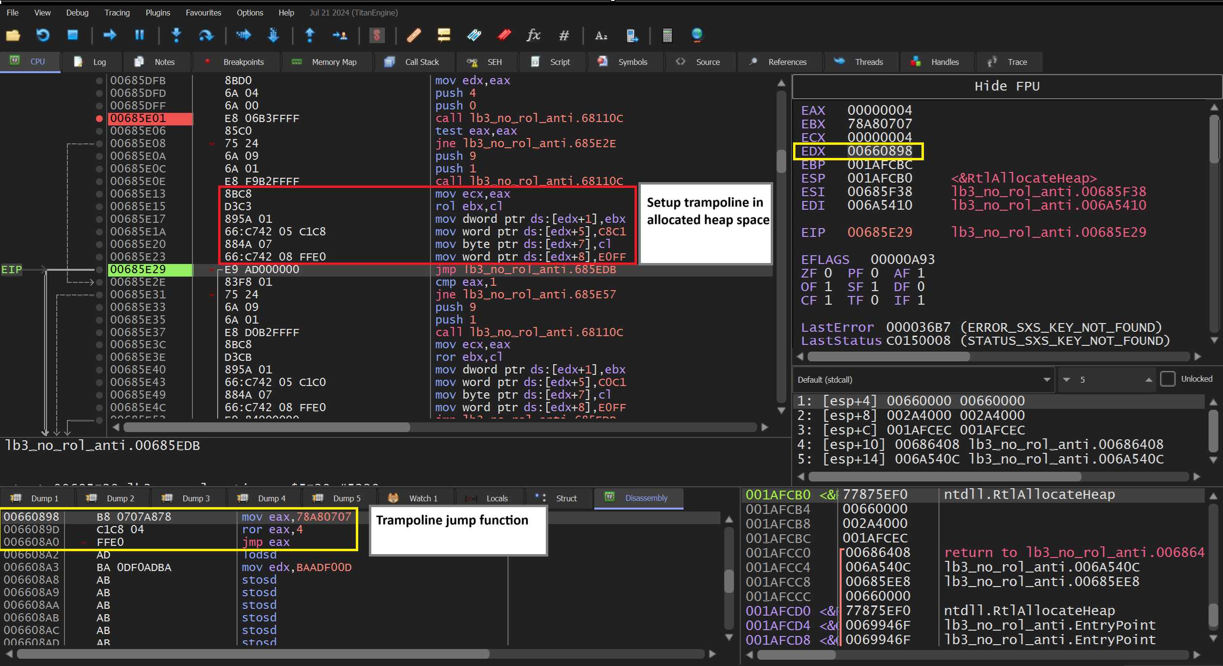This screenshot has height=666, width=1223.
Task: Open the Plugins menu
Action: [158, 13]
